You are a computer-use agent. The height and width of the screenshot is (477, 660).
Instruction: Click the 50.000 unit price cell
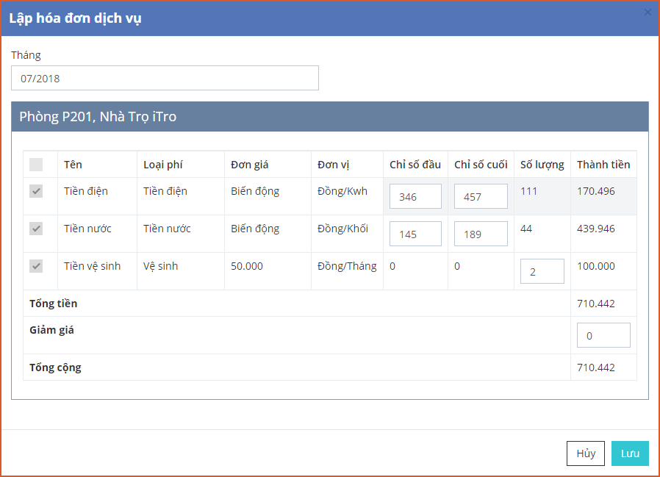click(247, 266)
